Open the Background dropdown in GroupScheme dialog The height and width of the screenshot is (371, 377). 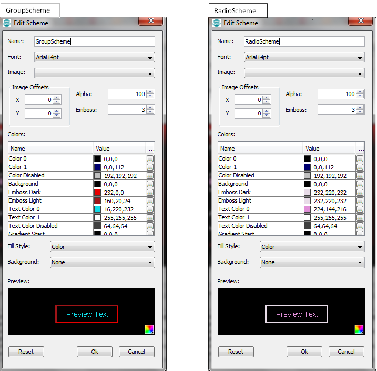[x=102, y=262]
